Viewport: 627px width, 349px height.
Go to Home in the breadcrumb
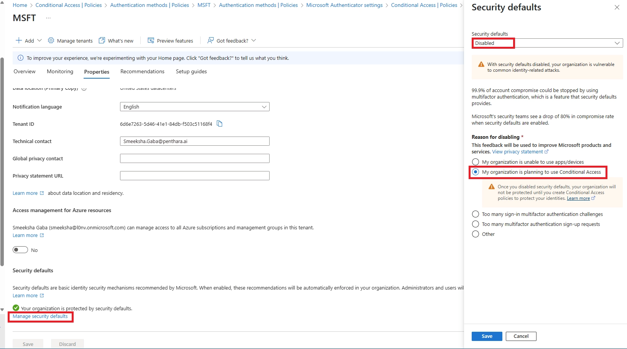pyautogui.click(x=20, y=5)
